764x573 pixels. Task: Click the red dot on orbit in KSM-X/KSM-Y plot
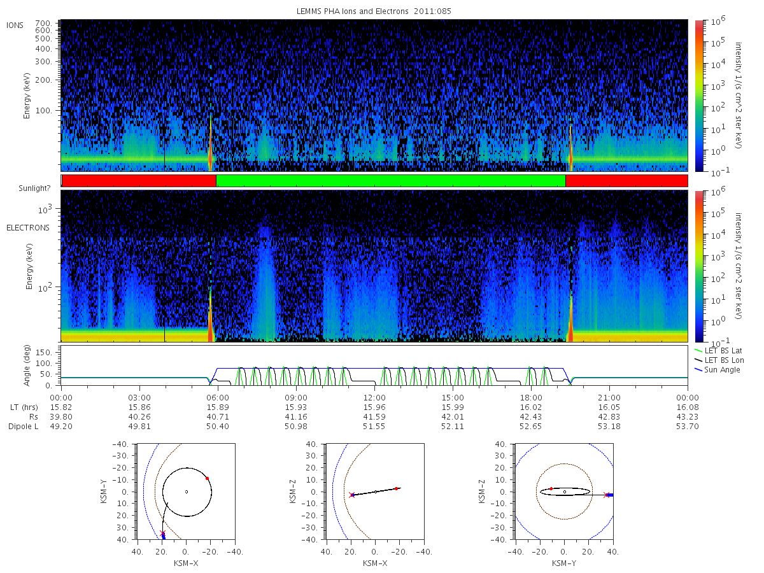207,478
